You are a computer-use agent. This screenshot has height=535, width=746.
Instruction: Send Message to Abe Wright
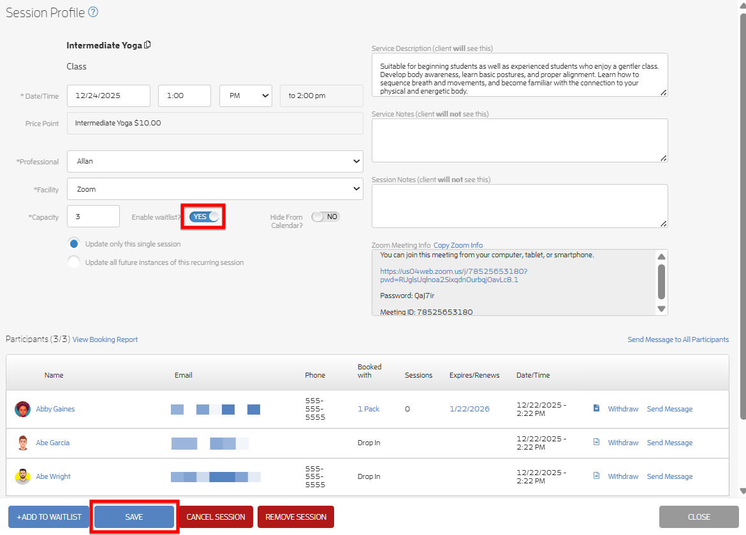coord(670,476)
